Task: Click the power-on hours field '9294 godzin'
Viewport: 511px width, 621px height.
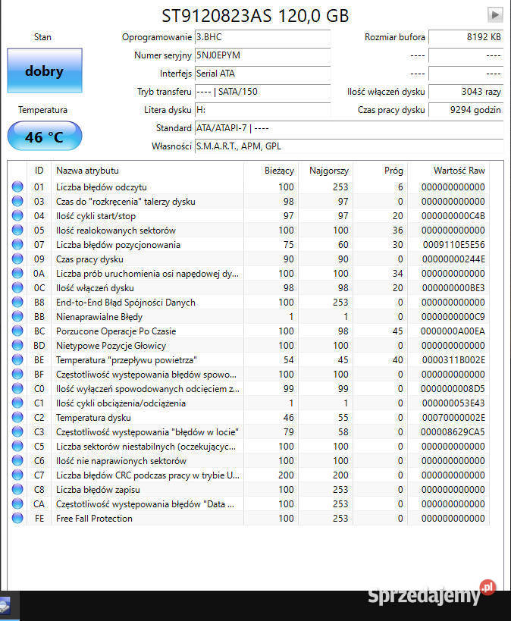Action: (x=466, y=110)
